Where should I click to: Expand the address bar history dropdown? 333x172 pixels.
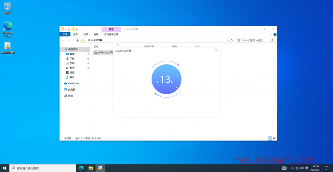coord(229,40)
